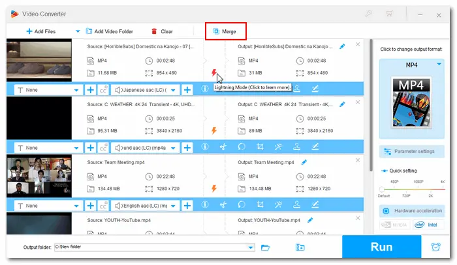457x265 pixels.
Task: Enable Intel acceleration option
Action: pos(428,225)
